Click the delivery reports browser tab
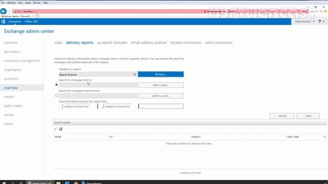Viewport: 328px width, 184px height. [x=17, y=16]
